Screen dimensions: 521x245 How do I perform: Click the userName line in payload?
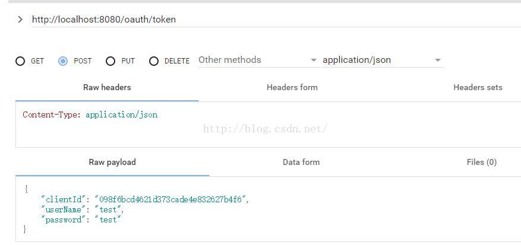click(83, 209)
